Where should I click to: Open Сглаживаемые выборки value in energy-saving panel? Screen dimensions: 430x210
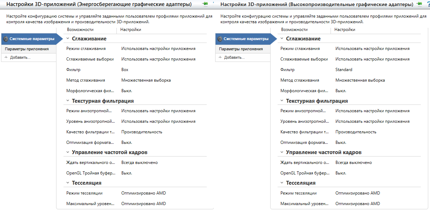158,59
